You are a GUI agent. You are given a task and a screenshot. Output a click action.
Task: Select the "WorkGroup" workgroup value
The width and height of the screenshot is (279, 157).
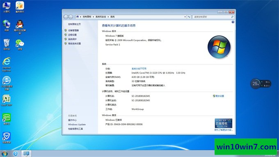tap(137, 109)
